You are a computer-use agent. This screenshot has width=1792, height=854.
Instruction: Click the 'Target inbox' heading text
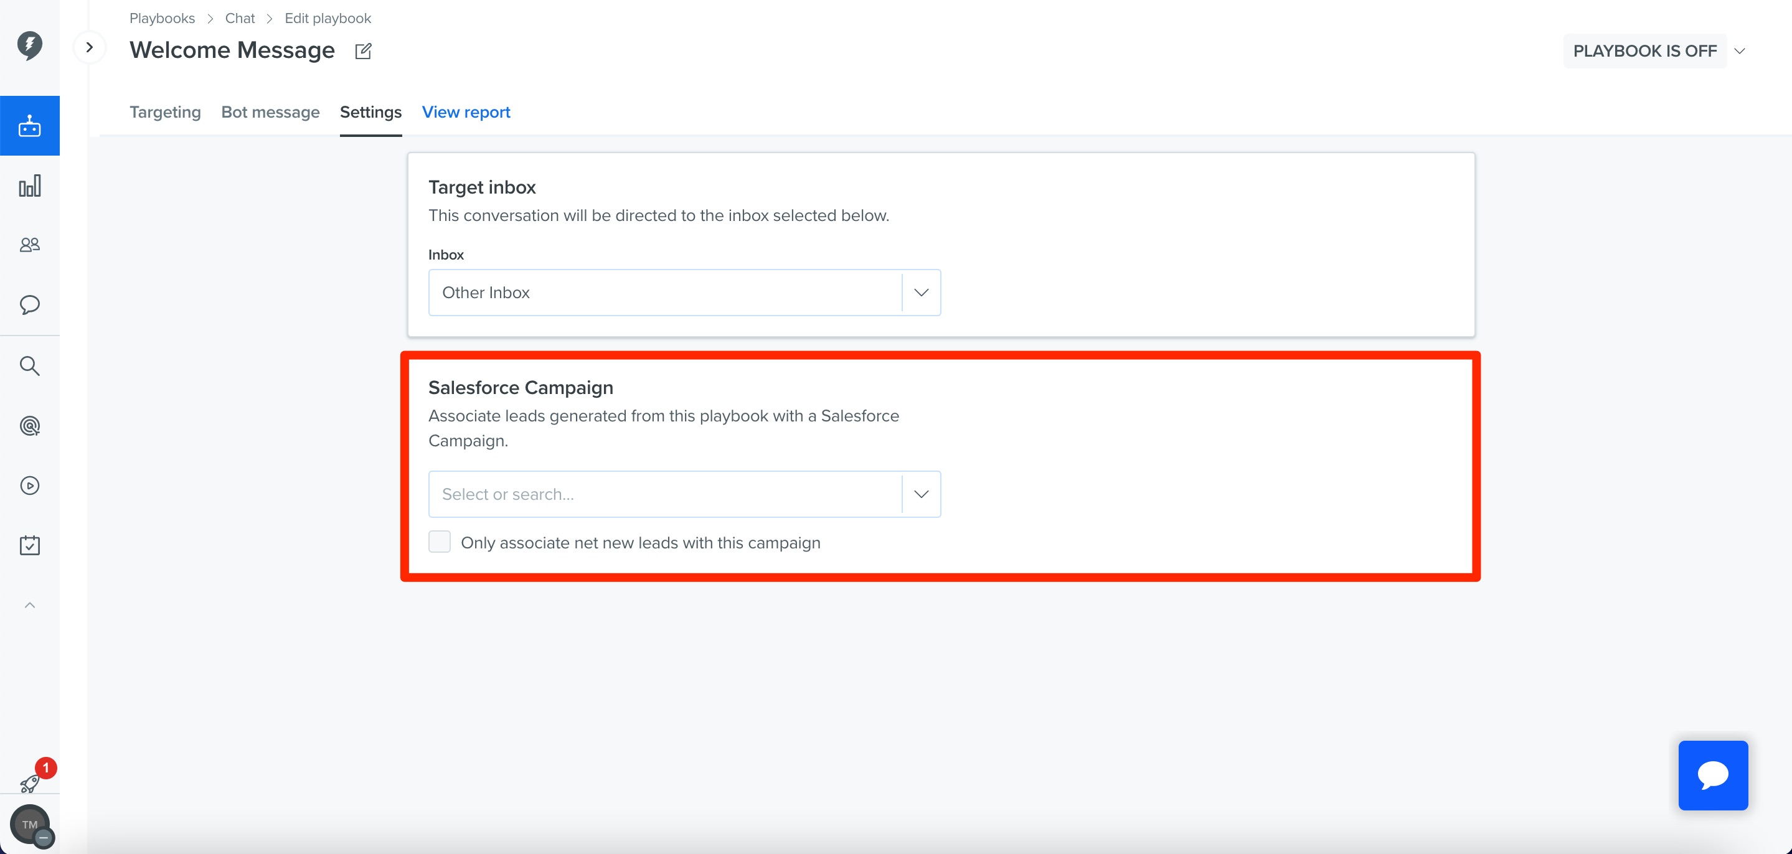click(482, 187)
